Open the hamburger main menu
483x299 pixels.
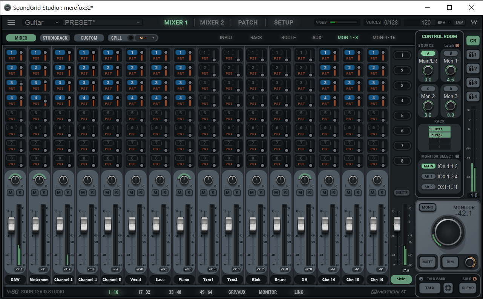(x=11, y=23)
